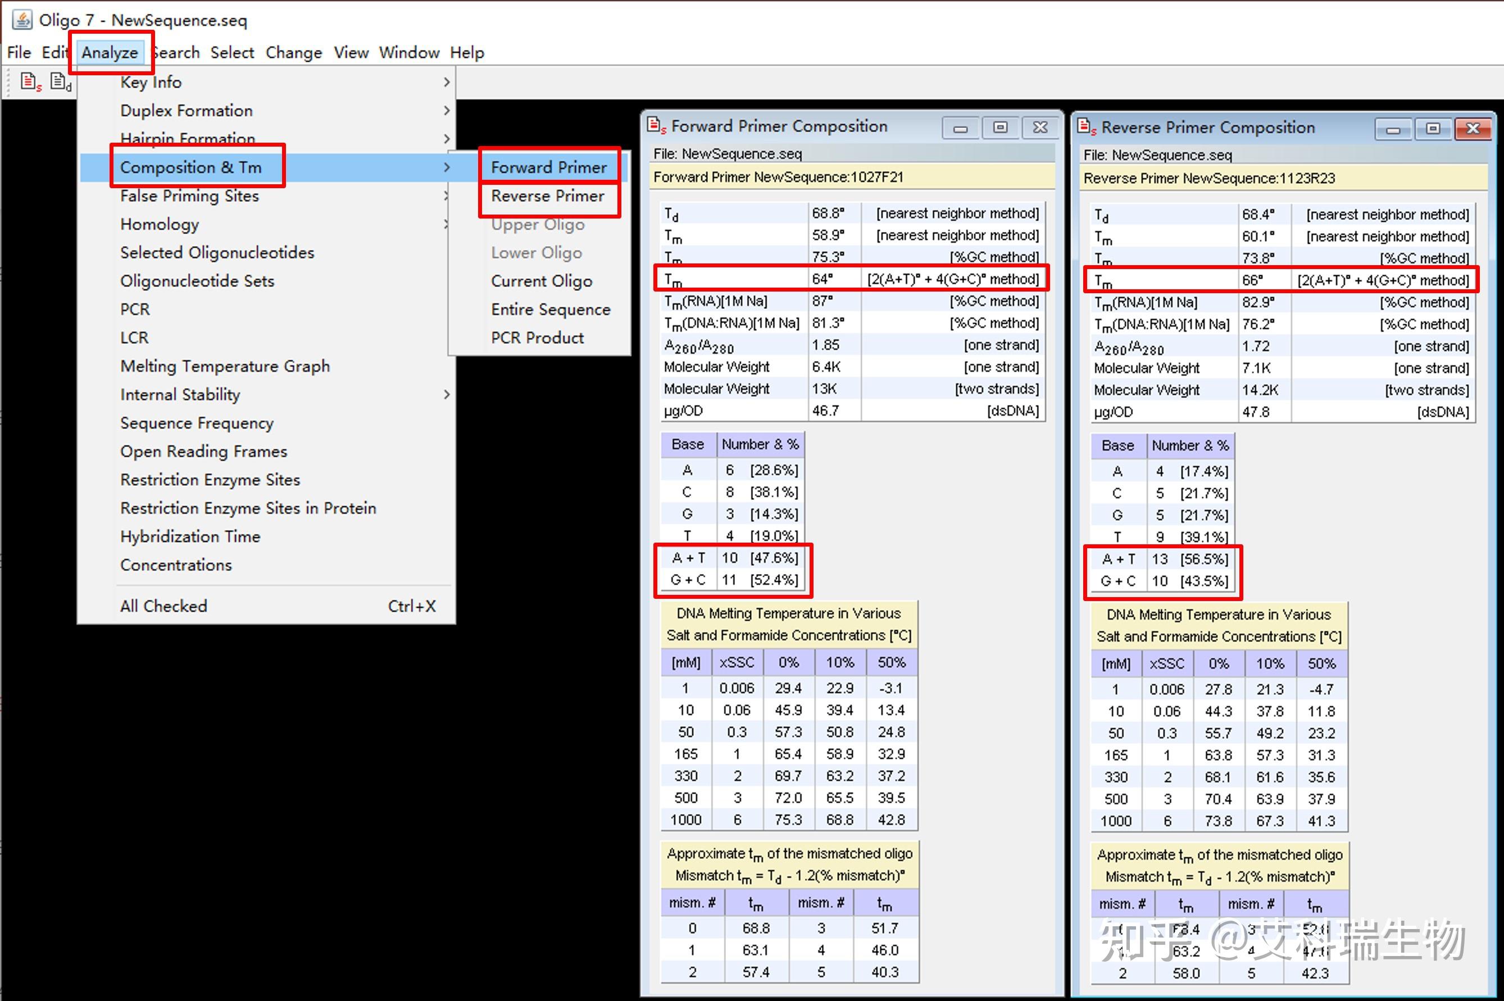Image resolution: width=1504 pixels, height=1001 pixels.
Task: Click reverse primer µg/OD value 47.8
Action: pos(1256,412)
